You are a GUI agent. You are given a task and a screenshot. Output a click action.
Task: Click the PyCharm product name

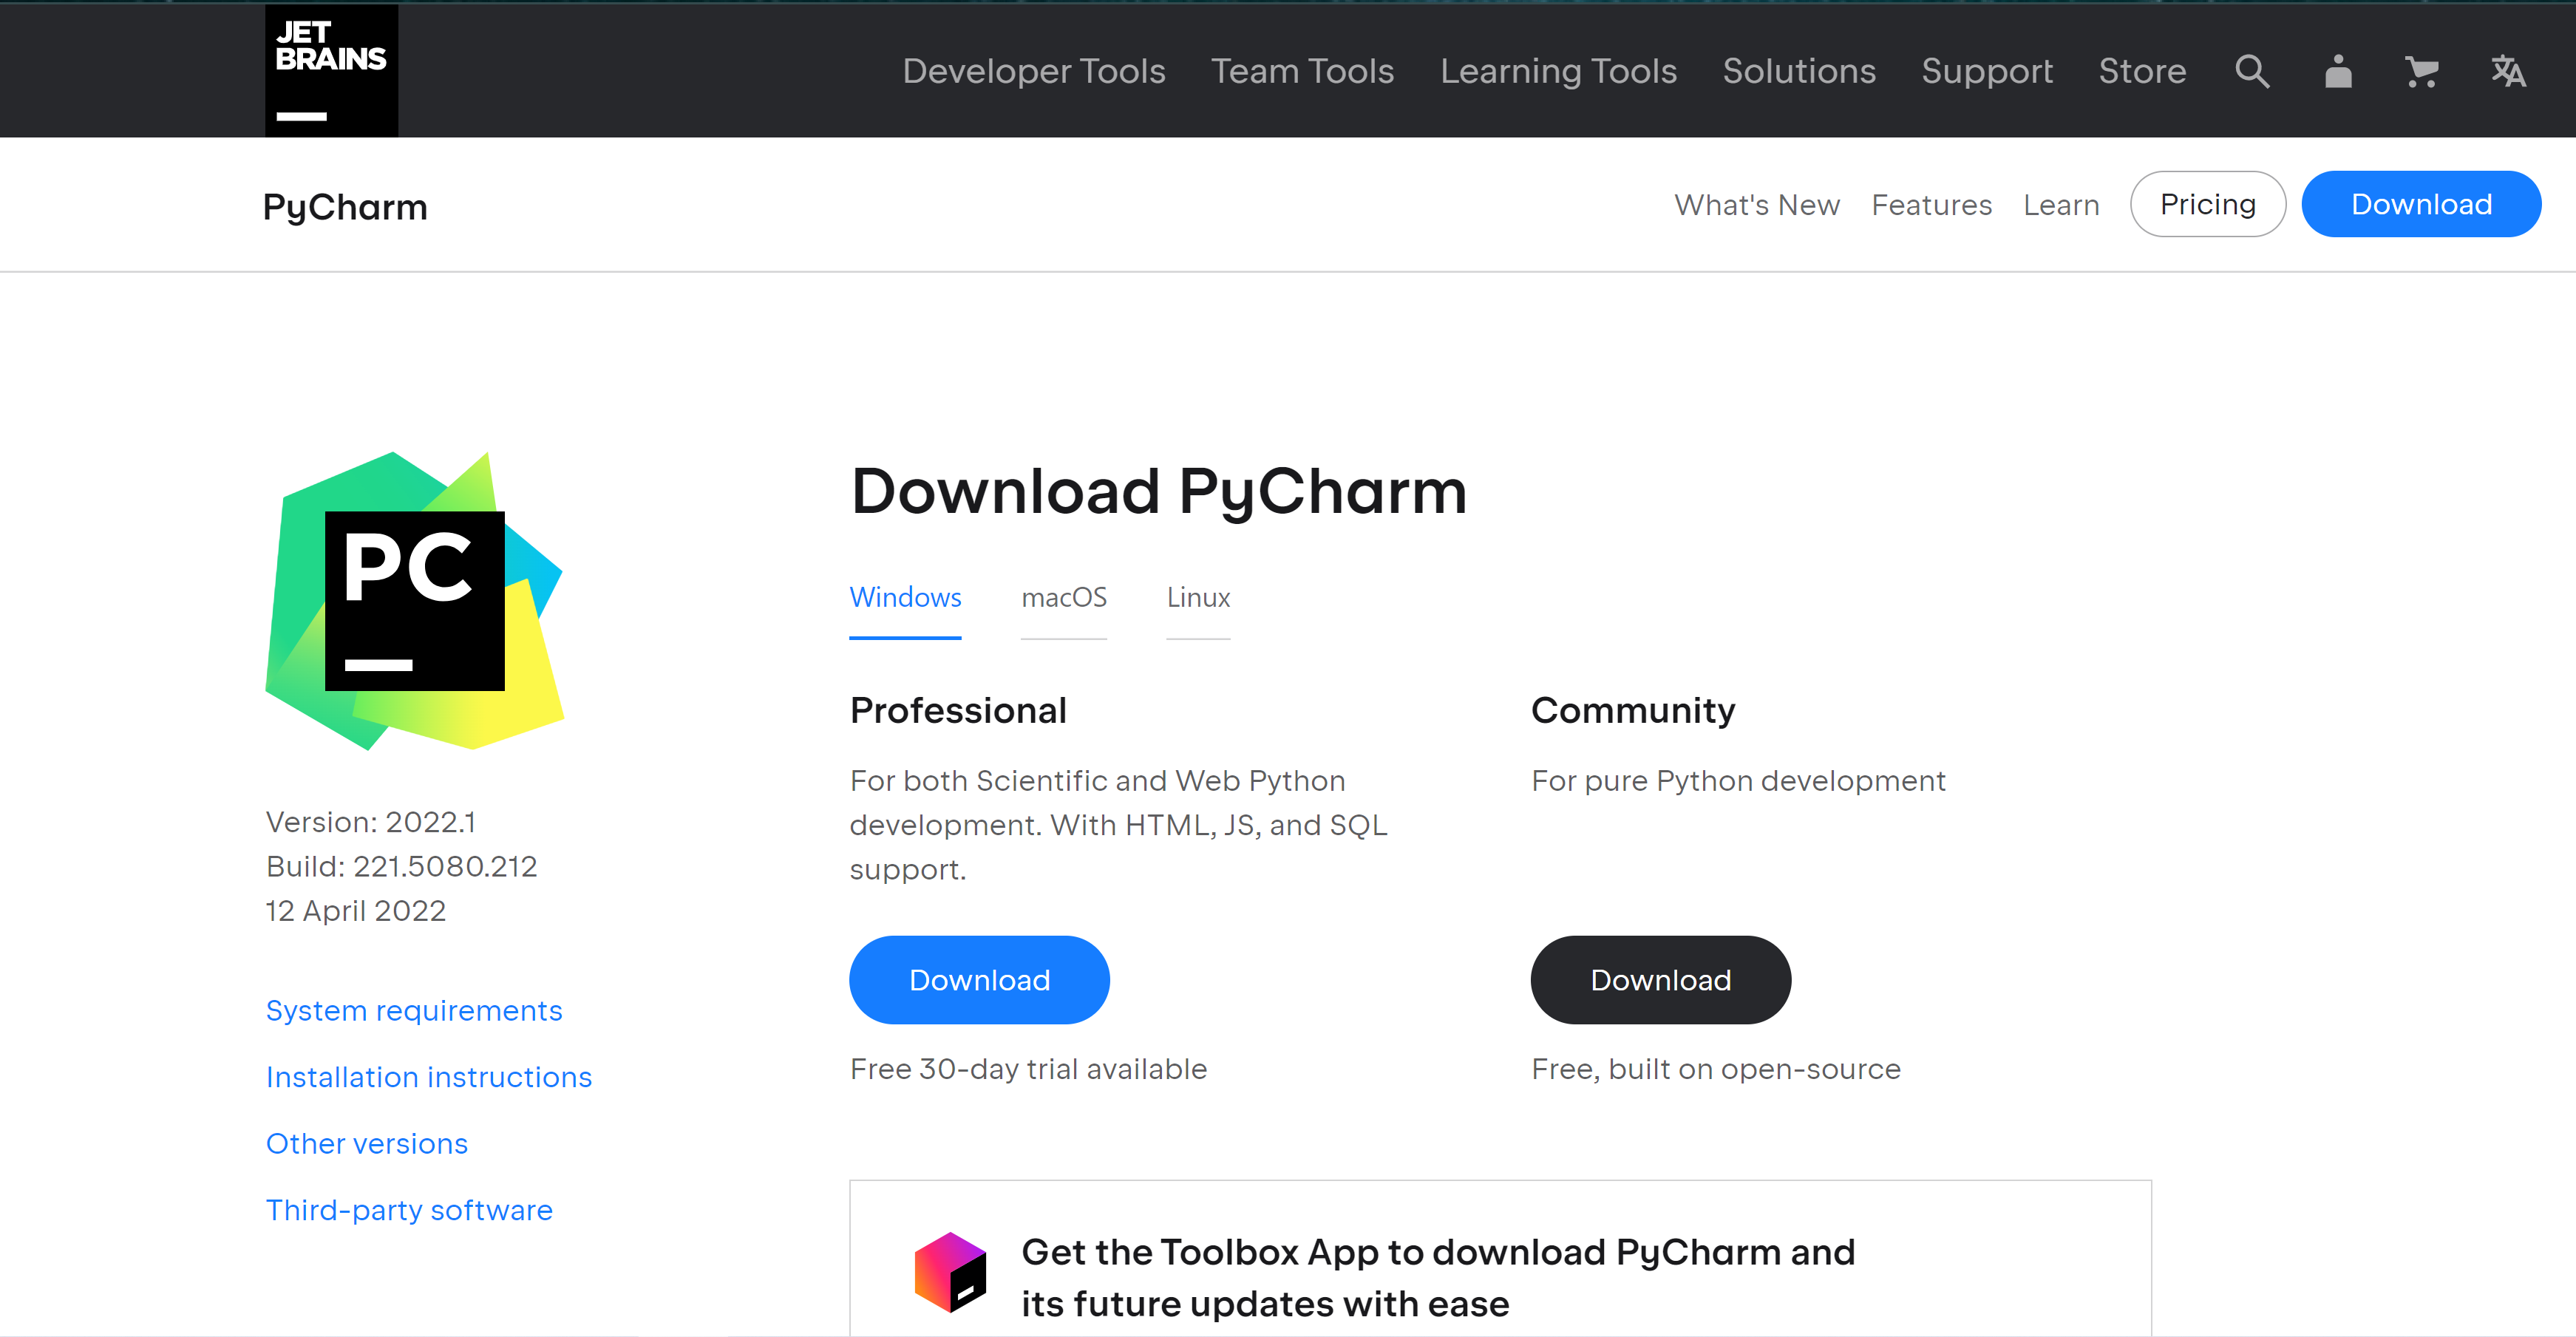[x=346, y=206]
